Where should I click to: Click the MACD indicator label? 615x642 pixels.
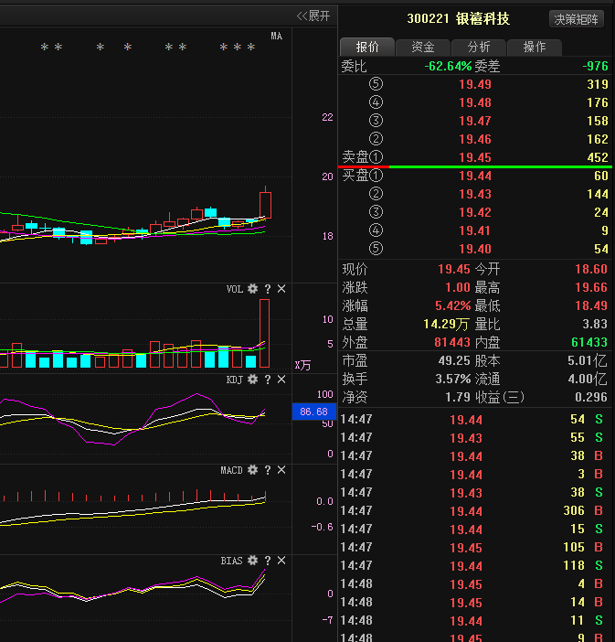(231, 470)
